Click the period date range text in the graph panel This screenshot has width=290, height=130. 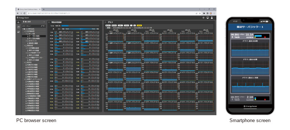pyautogui.click(x=132, y=28)
